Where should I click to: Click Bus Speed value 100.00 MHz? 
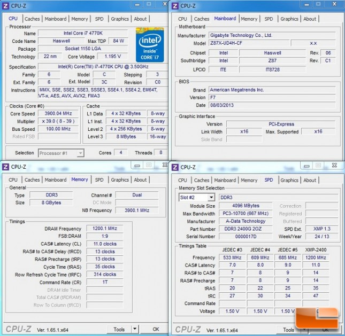(x=58, y=129)
